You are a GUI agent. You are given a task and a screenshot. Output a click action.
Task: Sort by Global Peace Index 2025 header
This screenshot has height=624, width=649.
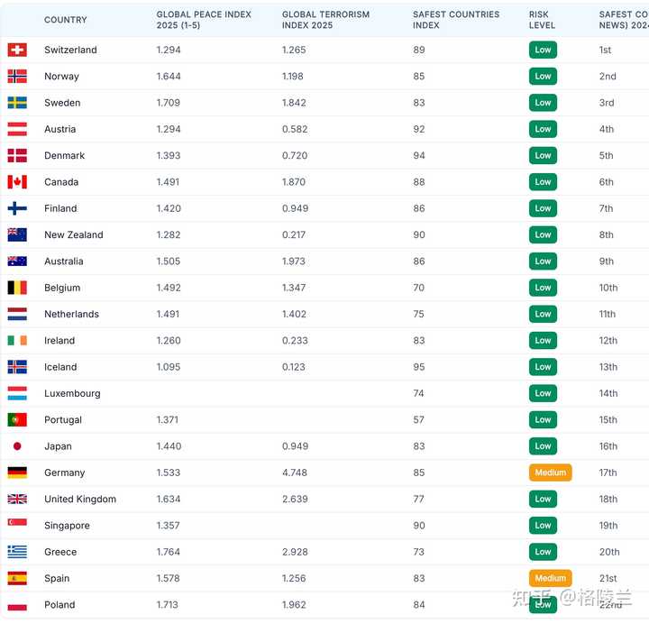coord(204,20)
